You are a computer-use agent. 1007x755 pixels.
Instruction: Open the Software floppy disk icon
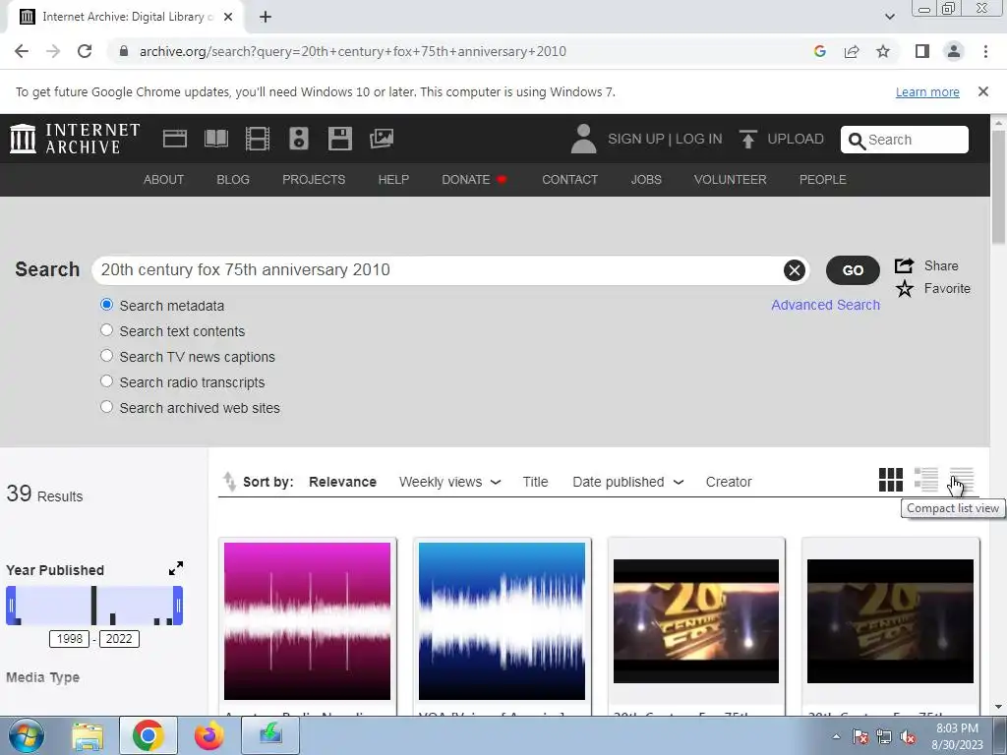(339, 139)
